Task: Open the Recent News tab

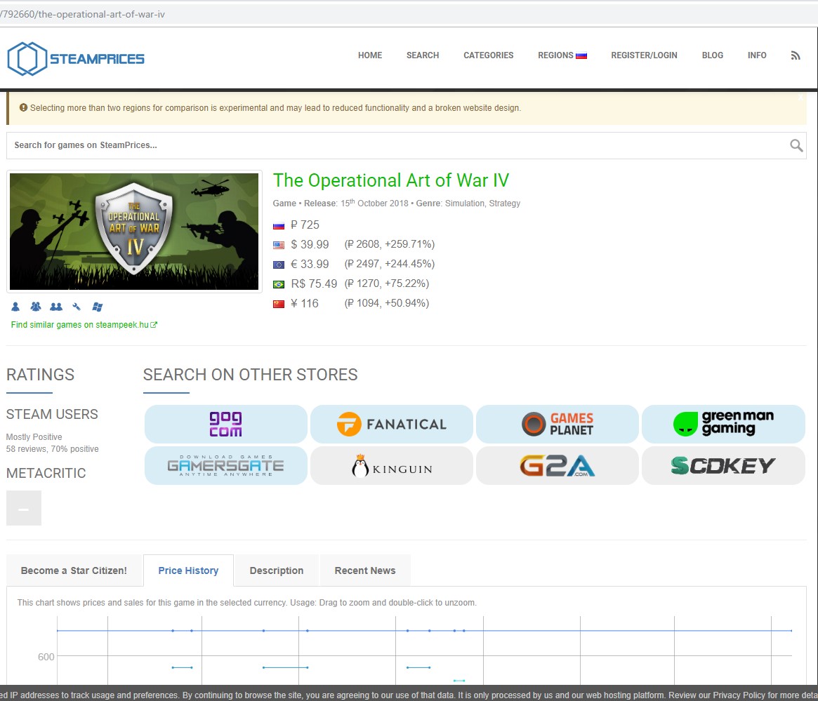Action: [365, 570]
